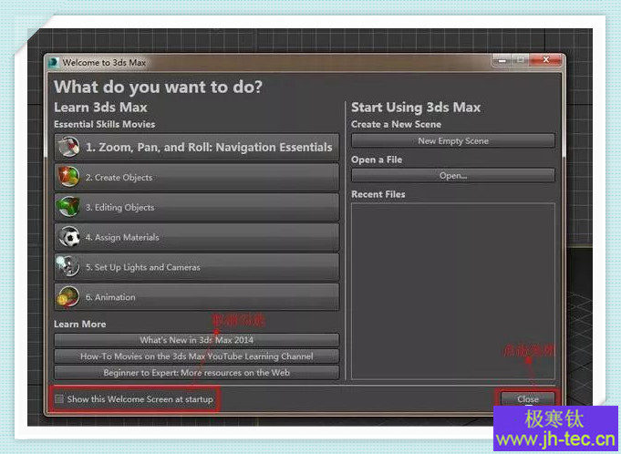Open Set Up Lights and Cameras movie
This screenshot has width=621, height=454.
click(x=196, y=267)
